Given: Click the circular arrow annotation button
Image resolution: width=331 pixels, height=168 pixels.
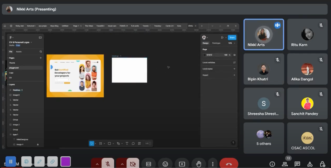Looking at the screenshot, I should pos(26,161).
